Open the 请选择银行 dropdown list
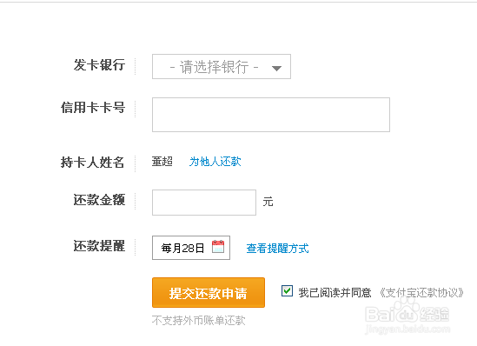477x346 pixels. point(222,67)
